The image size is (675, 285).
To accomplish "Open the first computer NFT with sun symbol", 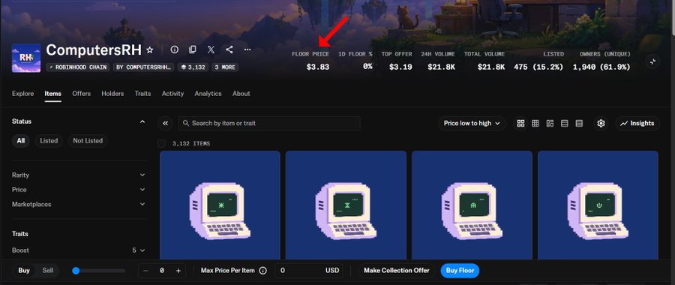I will tap(220, 205).
